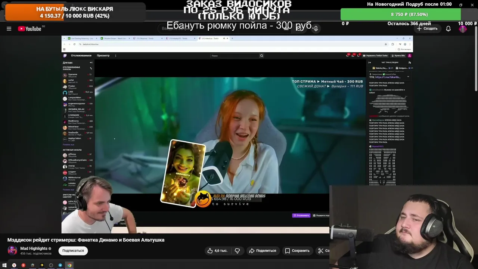The image size is (478, 269).
Task: Open Mad Highlights channel name link
Action: 34,248
